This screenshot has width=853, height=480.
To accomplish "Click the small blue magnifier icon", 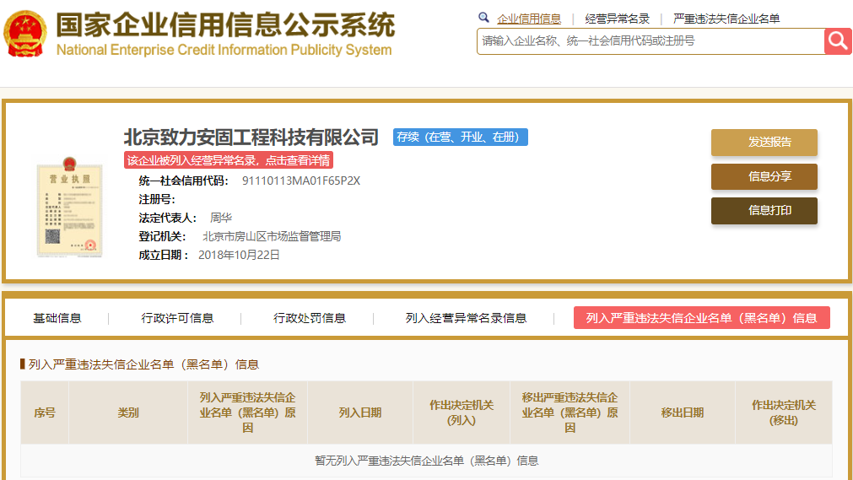I will [483, 18].
